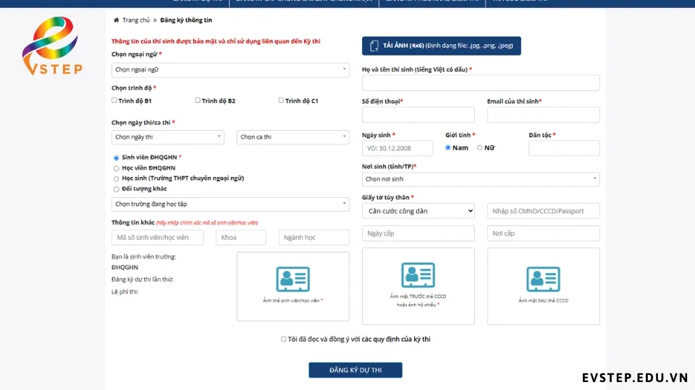Click the Ngày sinh date field
This screenshot has width=695, height=390.
coord(397,148)
